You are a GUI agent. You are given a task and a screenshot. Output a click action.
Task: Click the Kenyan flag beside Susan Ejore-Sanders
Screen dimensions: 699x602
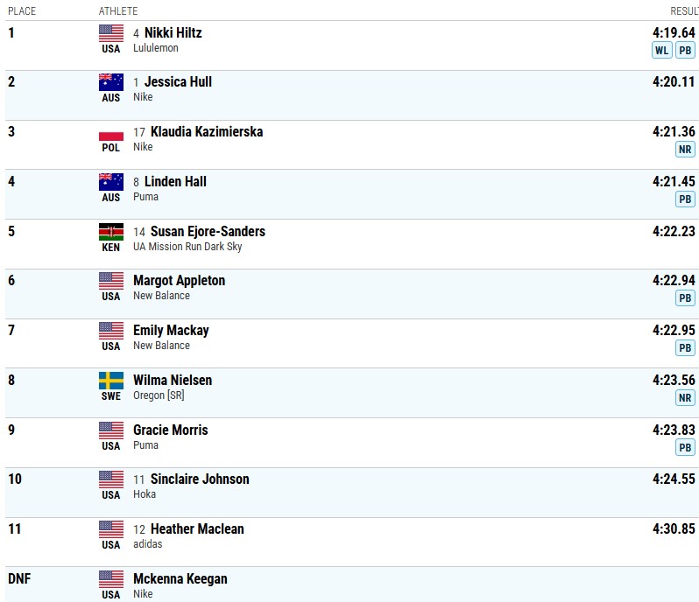[111, 232]
